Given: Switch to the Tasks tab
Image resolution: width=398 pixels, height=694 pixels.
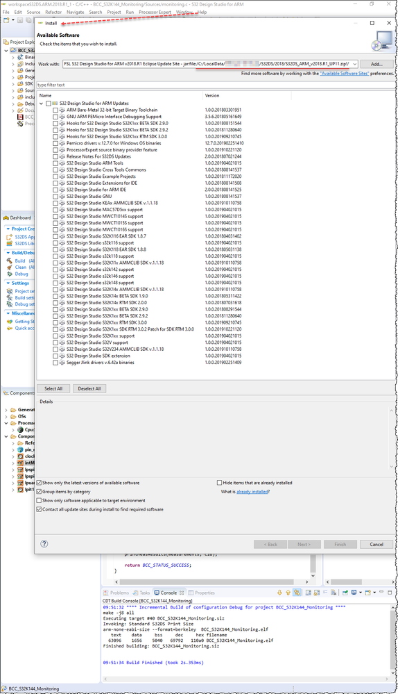Looking at the screenshot, I should pyautogui.click(x=141, y=593).
